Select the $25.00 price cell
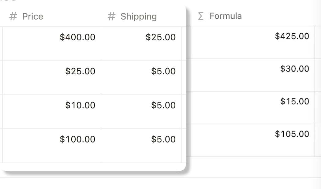This screenshot has height=189, width=321. coord(52,78)
